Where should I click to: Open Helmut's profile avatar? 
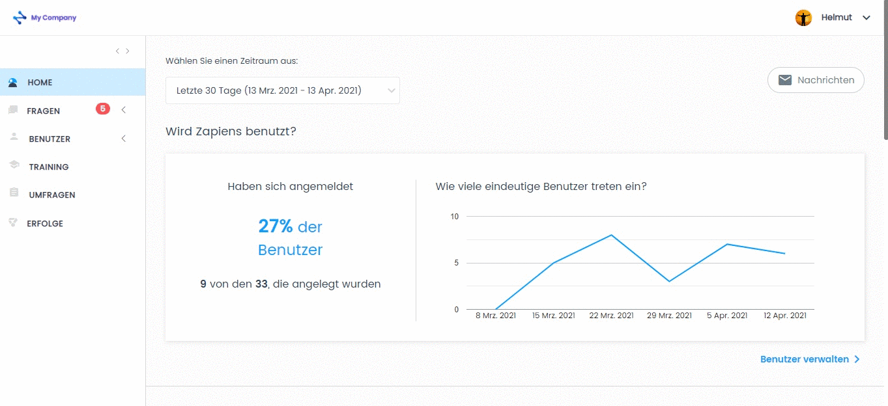[x=803, y=18]
